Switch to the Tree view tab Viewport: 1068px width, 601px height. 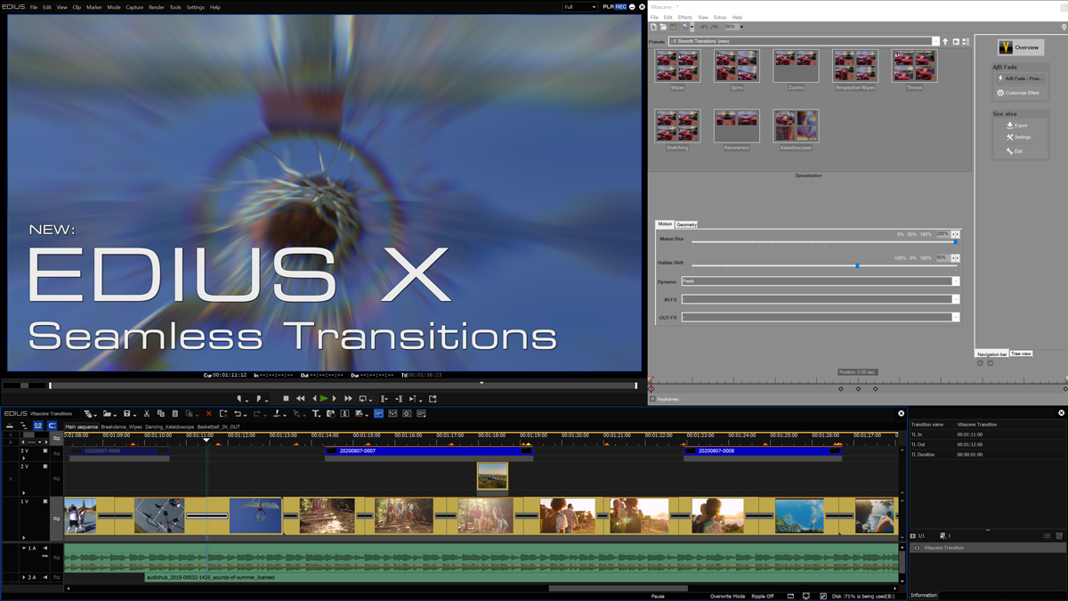(1021, 353)
